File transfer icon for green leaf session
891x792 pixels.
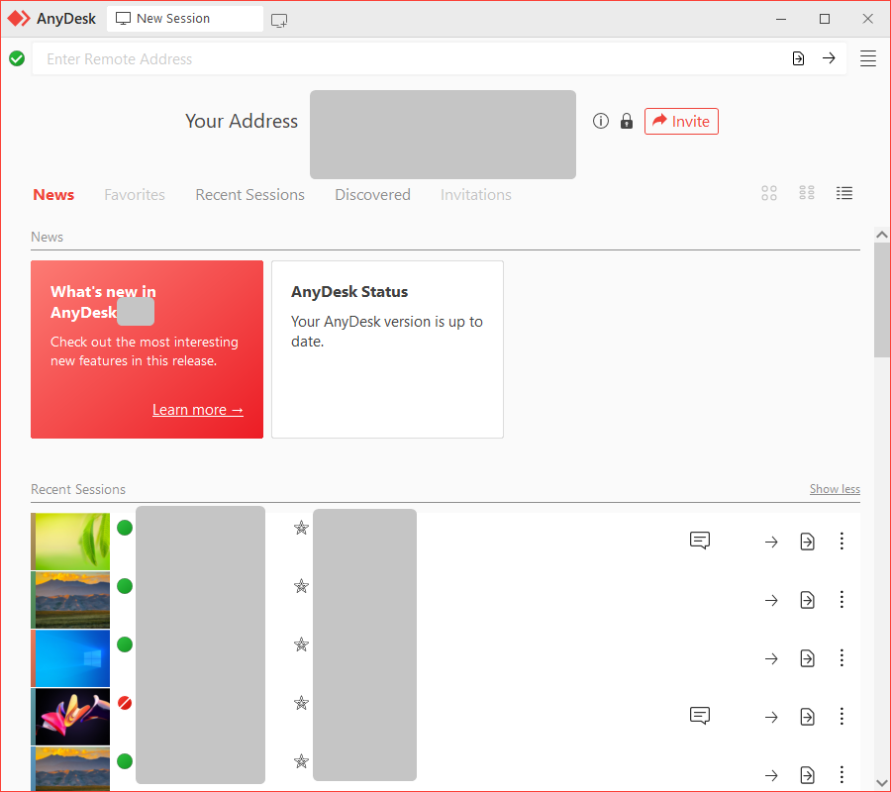808,542
